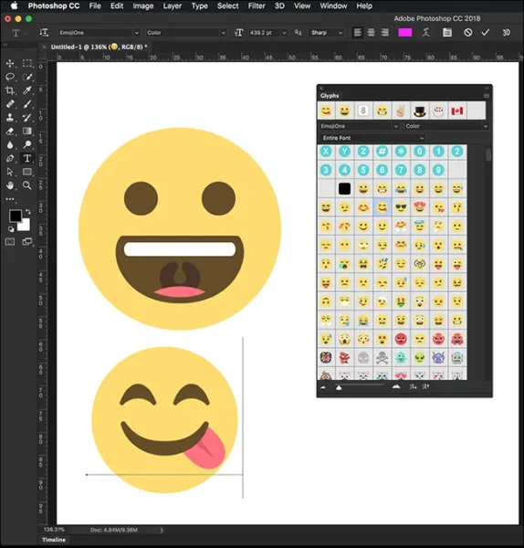Viewport: 524px width, 548px height.
Task: Pick the Crop tool
Action: click(10, 90)
